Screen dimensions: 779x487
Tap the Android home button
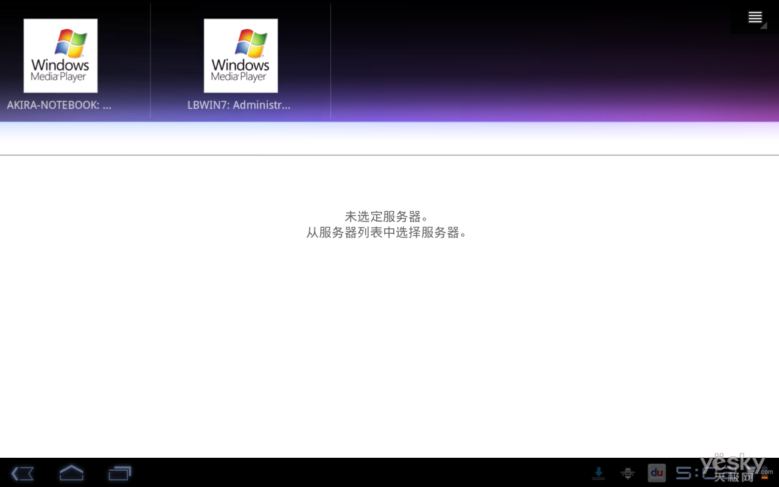point(71,472)
